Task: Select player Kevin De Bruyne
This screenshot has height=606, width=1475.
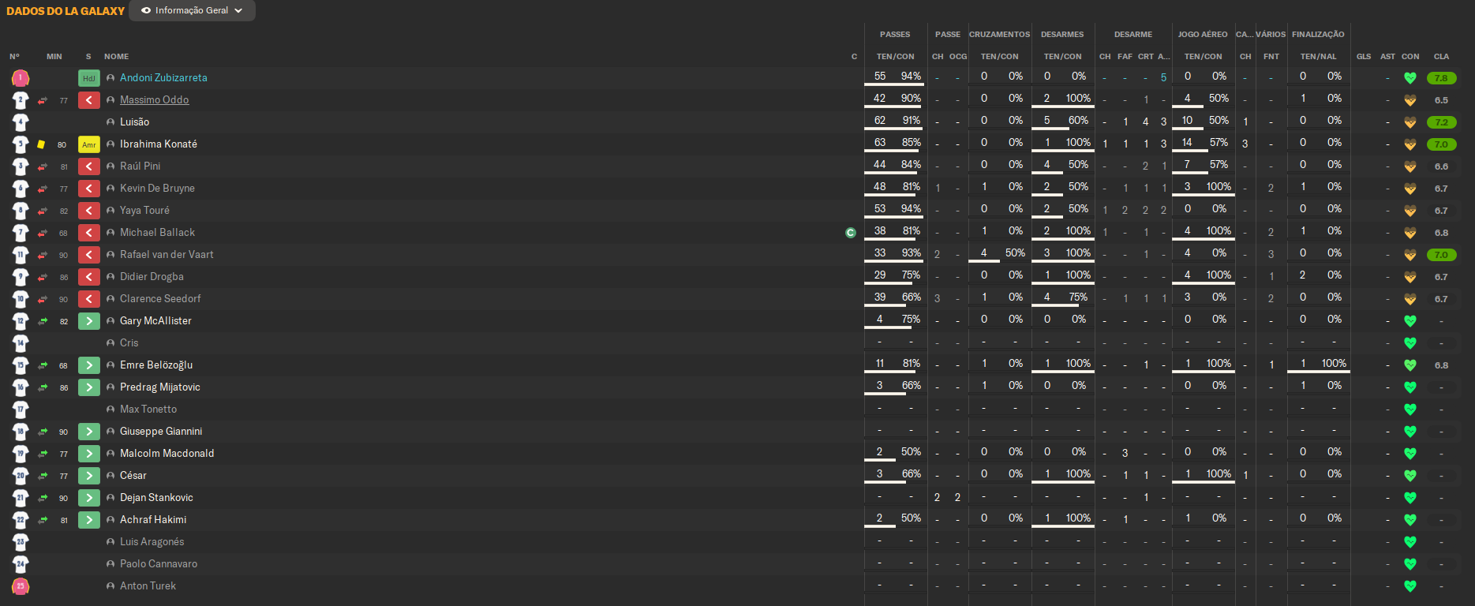Action: tap(157, 188)
